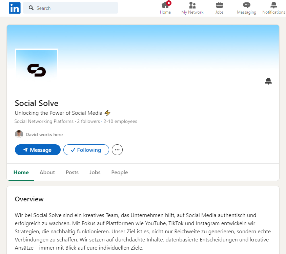The width and height of the screenshot is (286, 254).
Task: Click the search magnifier icon
Action: pos(31,8)
